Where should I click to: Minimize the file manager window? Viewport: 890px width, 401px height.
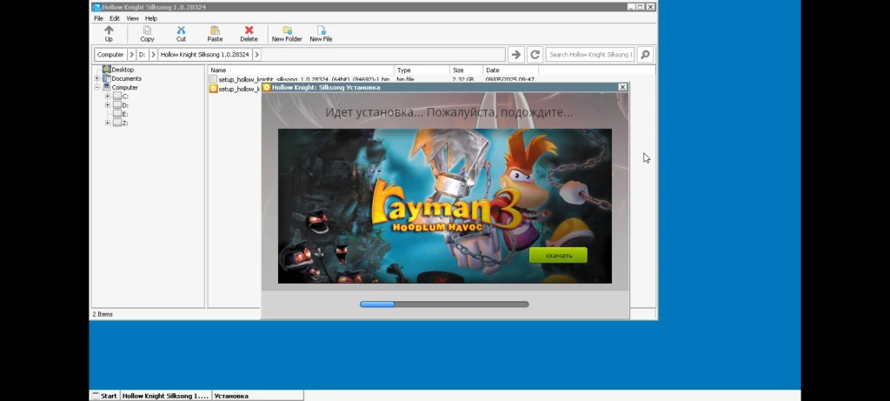click(631, 7)
